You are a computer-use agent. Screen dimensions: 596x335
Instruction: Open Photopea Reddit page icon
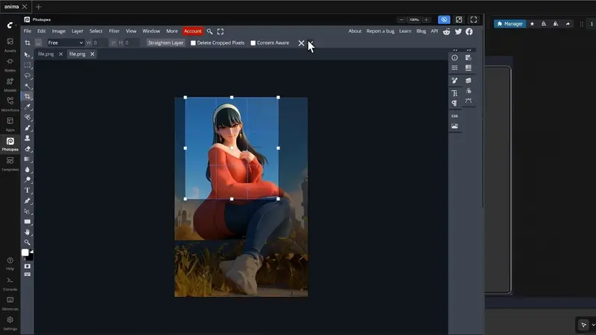click(446, 31)
